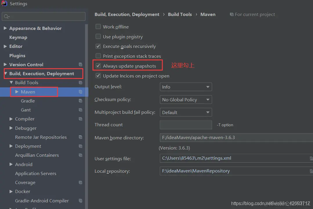Click project-level icon beside Maven row
The image size is (313, 209).
80,92
